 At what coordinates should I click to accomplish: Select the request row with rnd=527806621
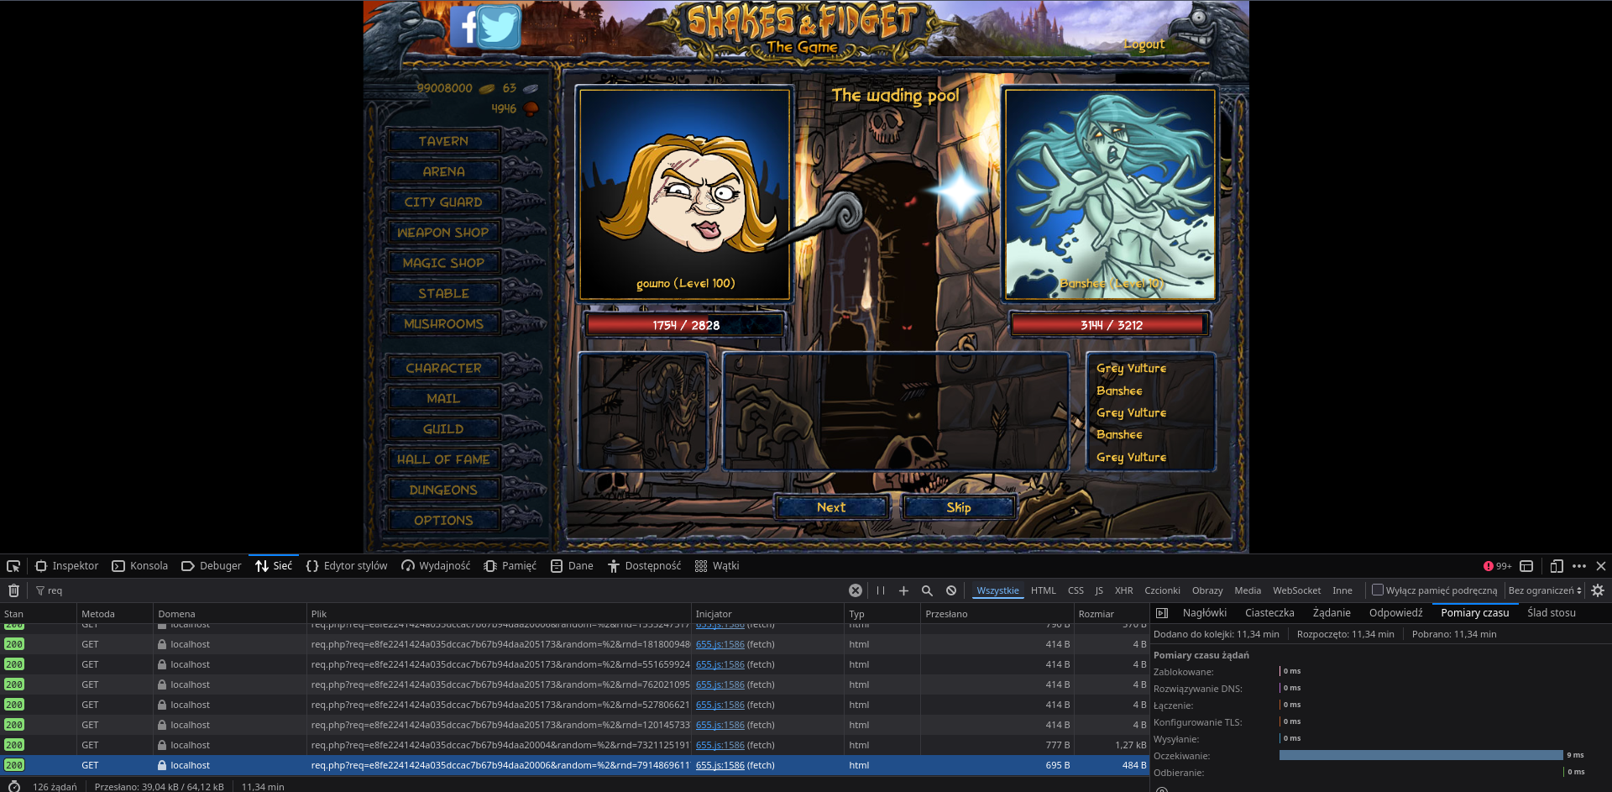(x=574, y=705)
